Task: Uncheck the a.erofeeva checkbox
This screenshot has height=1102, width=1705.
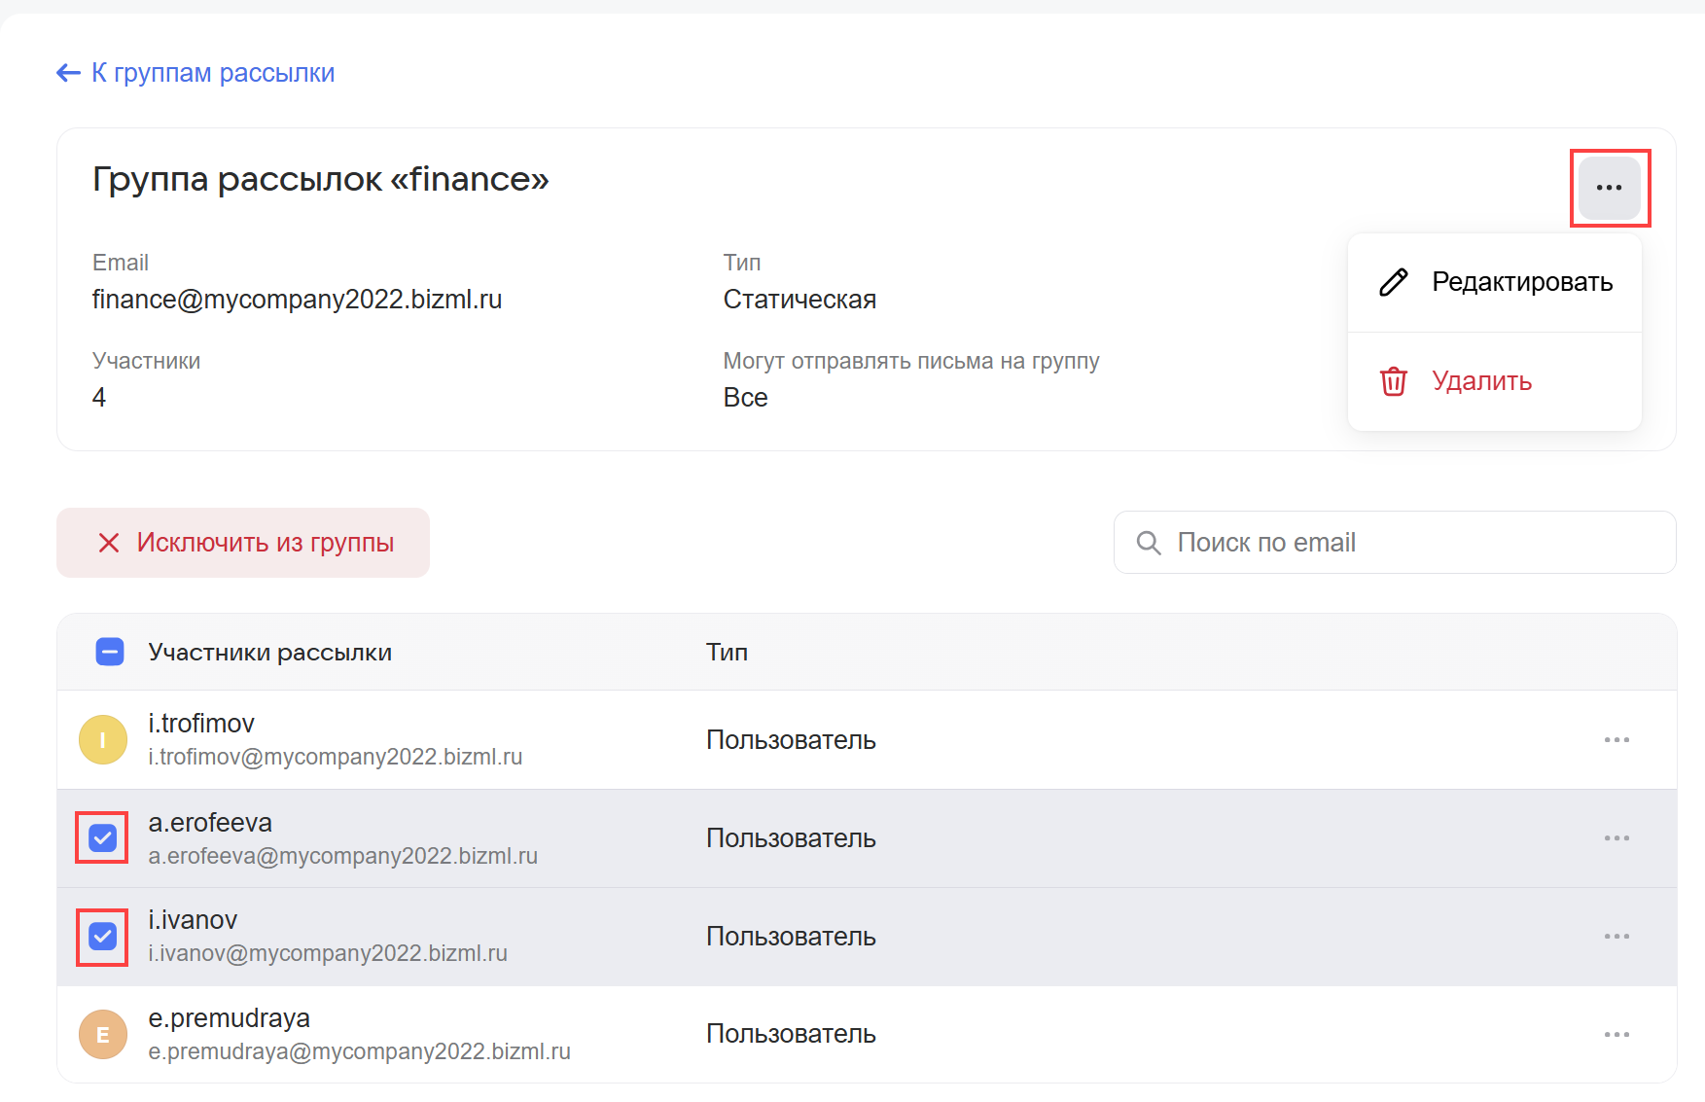Action: tap(102, 837)
